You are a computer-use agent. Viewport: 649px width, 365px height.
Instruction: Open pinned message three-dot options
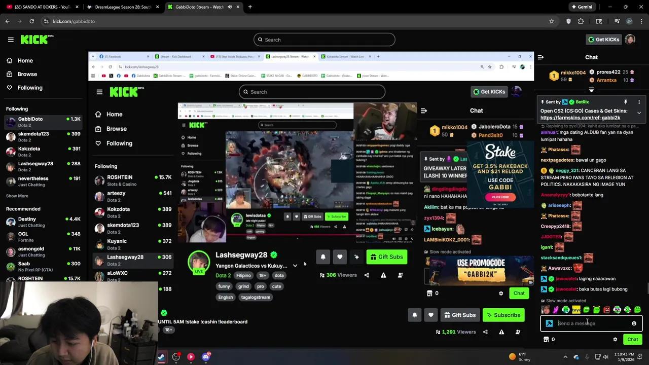tap(639, 102)
